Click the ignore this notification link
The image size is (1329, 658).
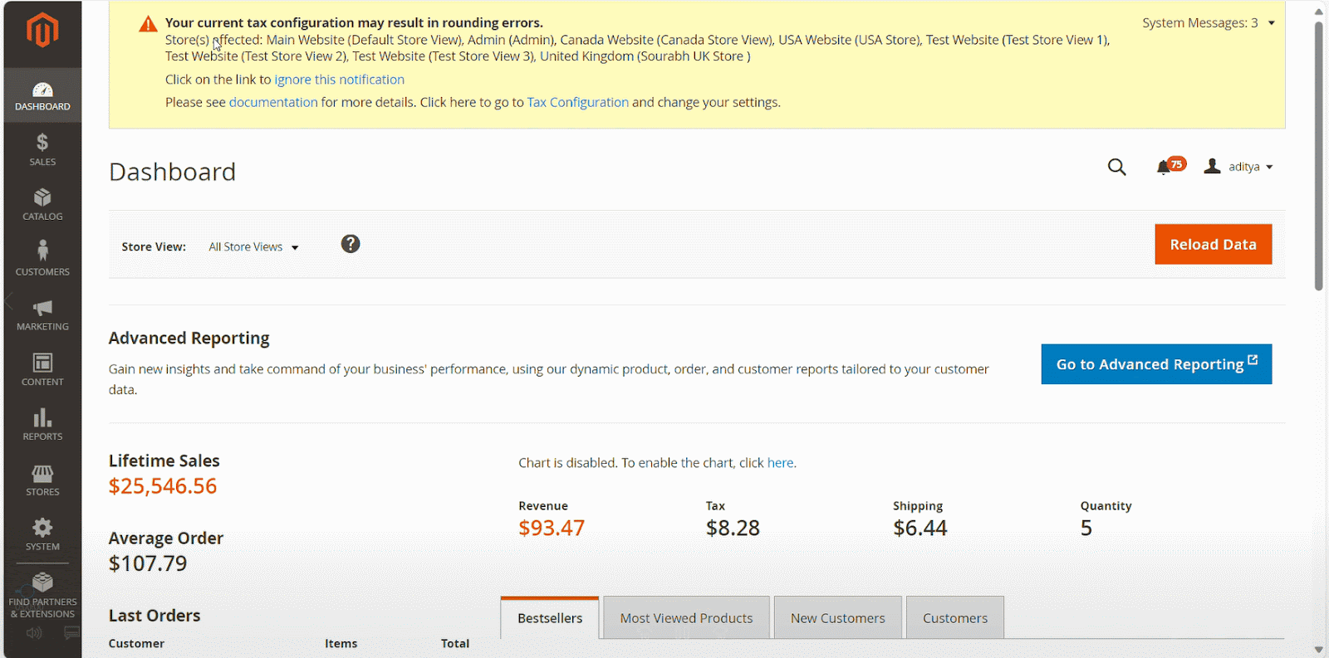[x=339, y=80]
